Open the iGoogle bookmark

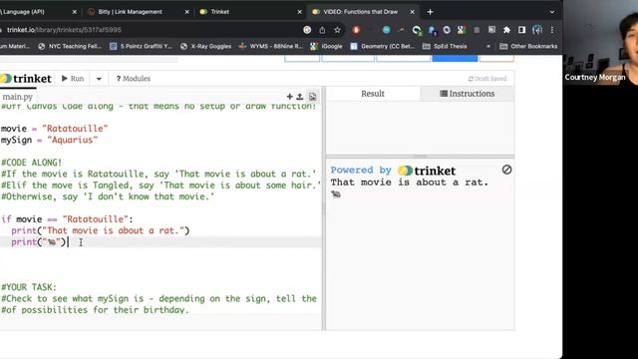[326, 47]
